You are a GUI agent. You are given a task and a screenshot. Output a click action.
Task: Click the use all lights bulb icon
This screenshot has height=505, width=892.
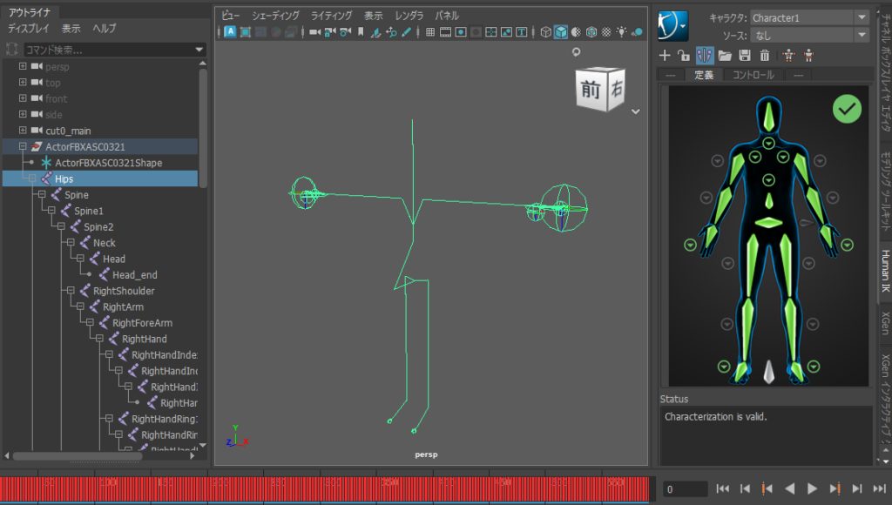(x=621, y=32)
